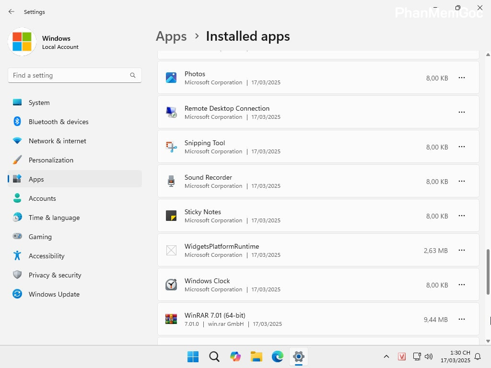Image resolution: width=491 pixels, height=368 pixels.
Task: Launch Microsoft Edge from taskbar
Action: [278, 356]
